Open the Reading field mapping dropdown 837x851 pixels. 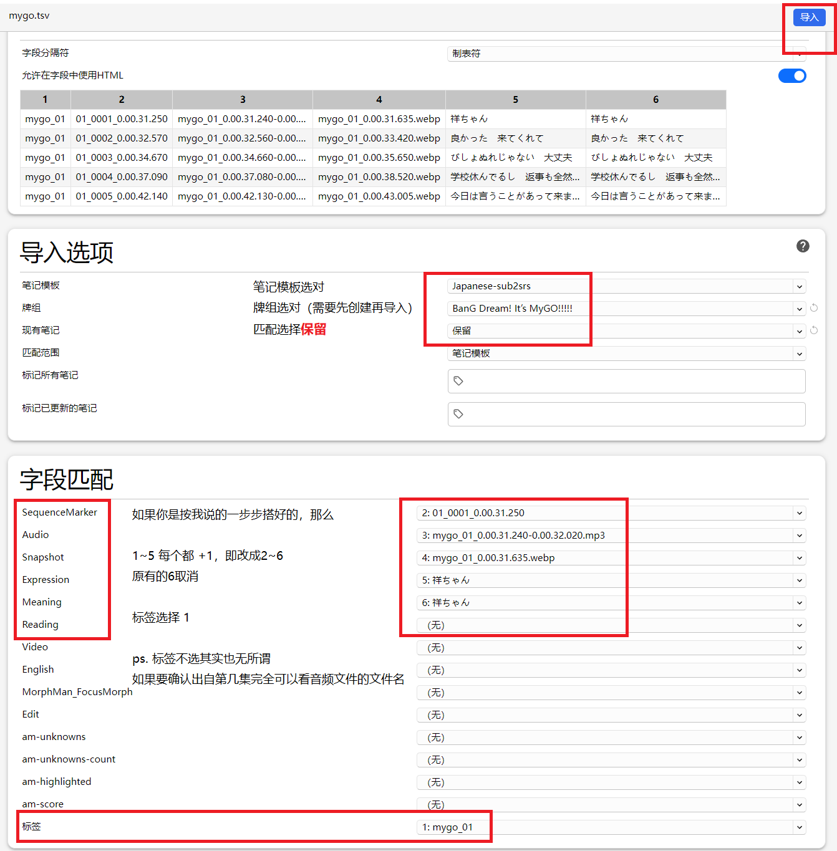pos(611,625)
